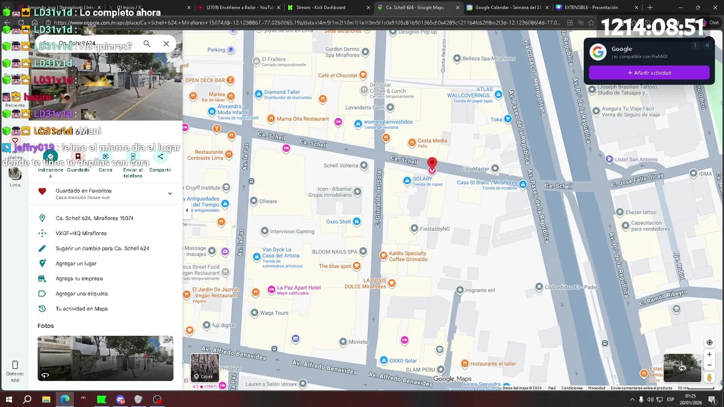Open Privacidad link in map footer
This screenshot has width=724, height=407.
pyautogui.click(x=596, y=388)
